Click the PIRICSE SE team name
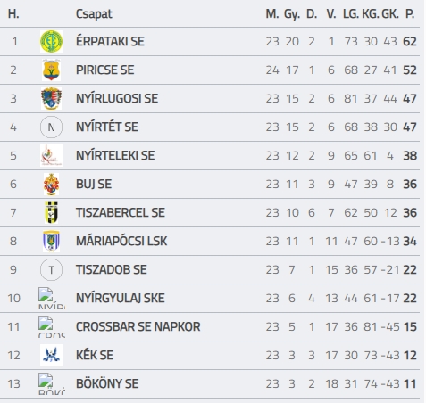Screen dimensions: 426x403 (x=105, y=70)
